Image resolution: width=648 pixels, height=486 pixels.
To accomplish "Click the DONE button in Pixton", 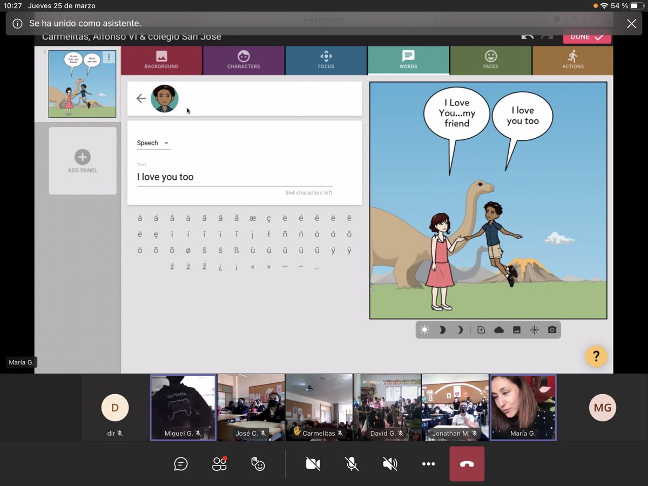I will [587, 37].
